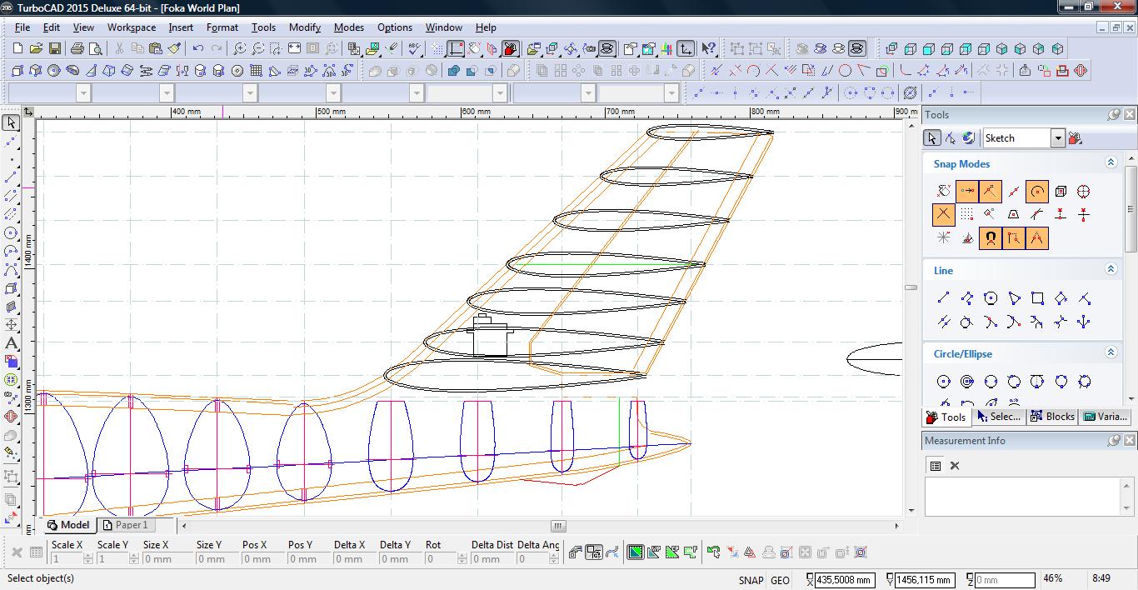Click the Save file toolbar icon

tap(54, 49)
